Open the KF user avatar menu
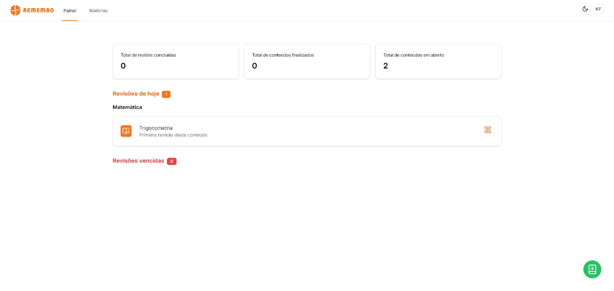The width and height of the screenshot is (614, 291). (598, 9)
